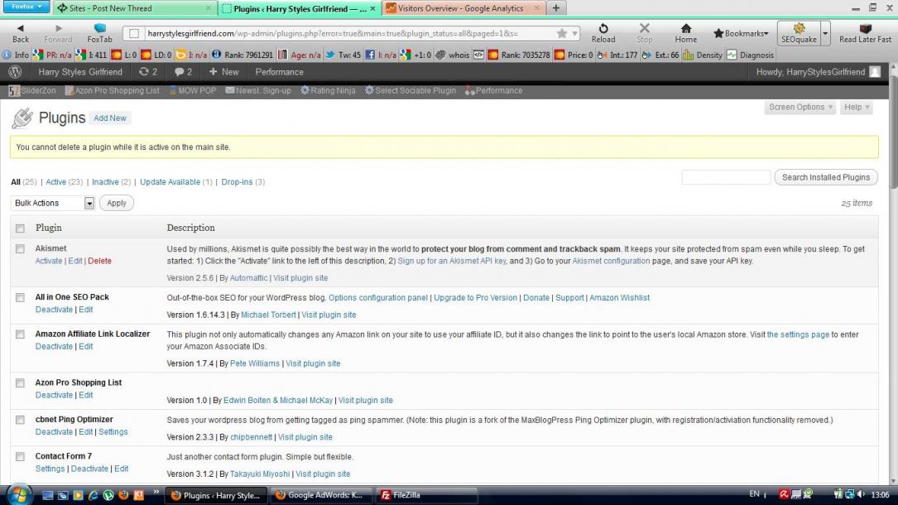Image resolution: width=898 pixels, height=505 pixels.
Task: Click the arrow beside the SEOquake button
Action: (825, 33)
